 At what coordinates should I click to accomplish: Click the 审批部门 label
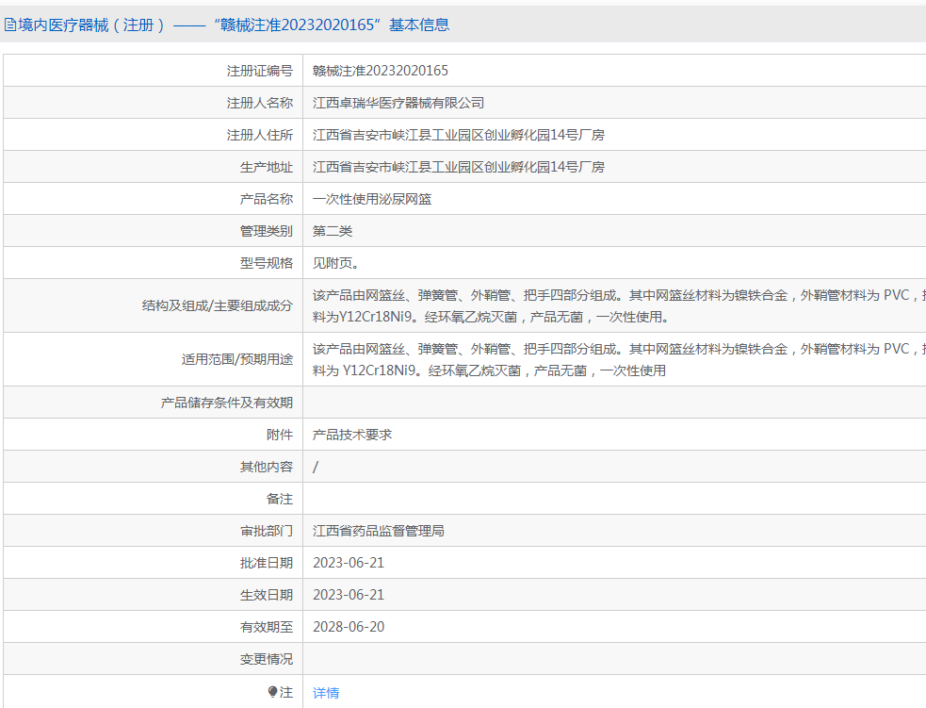click(x=267, y=531)
